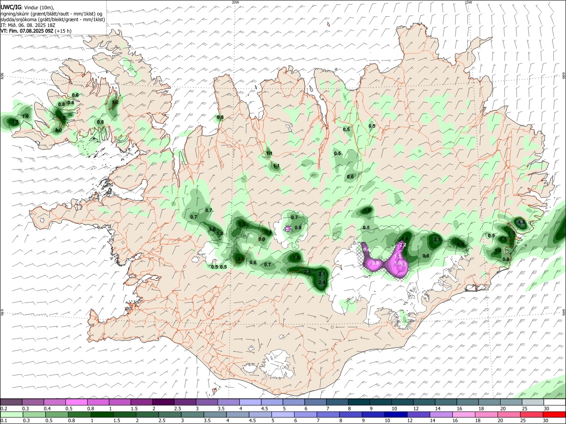Pick the pale mint 0.1 swatch starting the rain scale

[11, 415]
